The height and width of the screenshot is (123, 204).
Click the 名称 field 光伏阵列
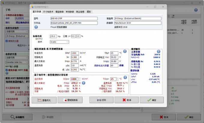click(x=22, y=18)
